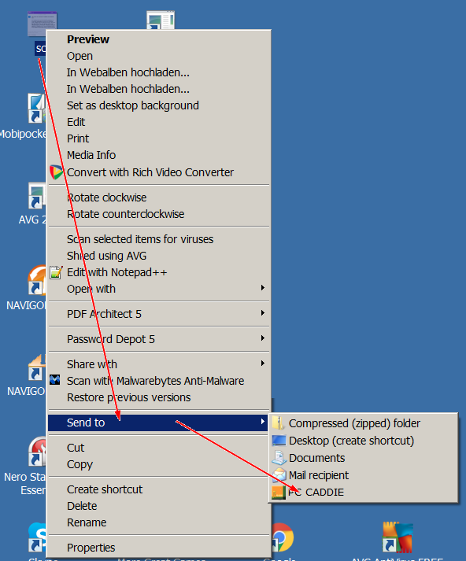Click the Rich Video Converter icon
The width and height of the screenshot is (466, 561).
[56, 172]
